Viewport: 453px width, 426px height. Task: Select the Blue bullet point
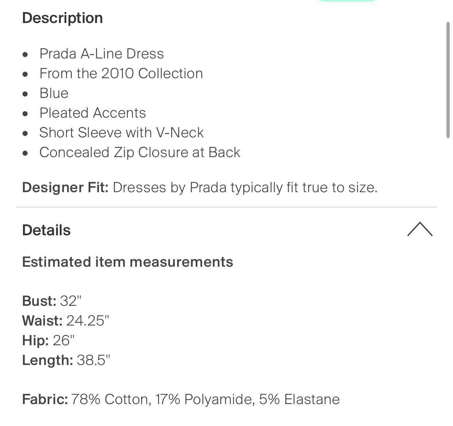pyautogui.click(x=54, y=93)
